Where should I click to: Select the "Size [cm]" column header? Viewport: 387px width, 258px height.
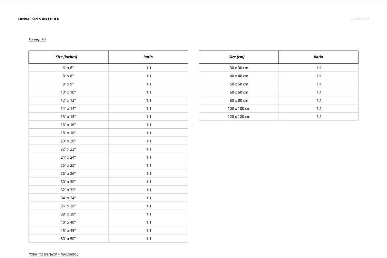tap(237, 57)
